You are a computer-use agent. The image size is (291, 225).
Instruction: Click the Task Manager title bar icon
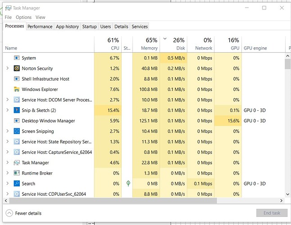point(8,8)
